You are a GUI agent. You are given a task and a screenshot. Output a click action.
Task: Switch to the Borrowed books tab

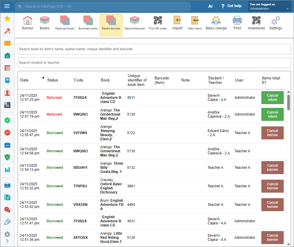88,23
